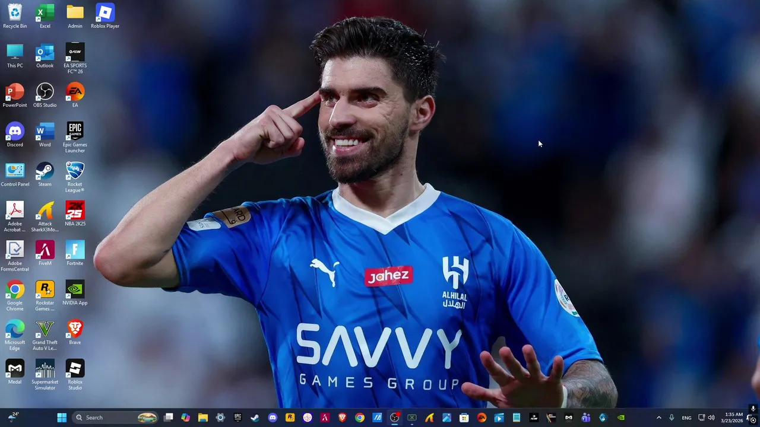Viewport: 760px width, 427px height.
Task: Select the Rocket League desktop icon
Action: (75, 177)
